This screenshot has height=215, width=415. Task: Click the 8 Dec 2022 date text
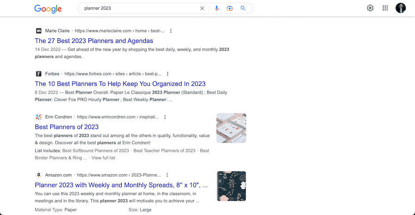click(x=46, y=92)
